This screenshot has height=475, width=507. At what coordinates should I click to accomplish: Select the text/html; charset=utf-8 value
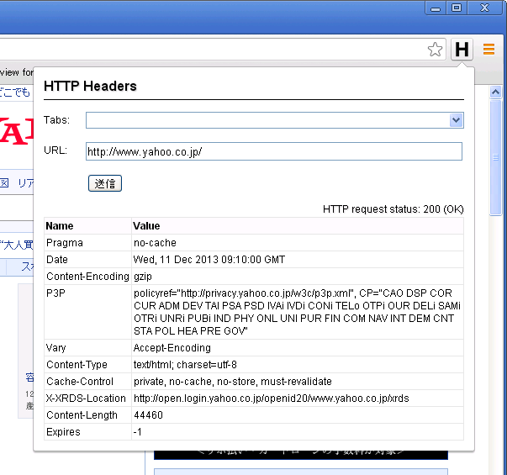coord(185,365)
